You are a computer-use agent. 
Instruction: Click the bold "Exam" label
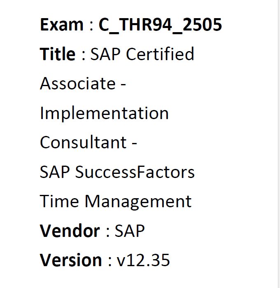[x=62, y=24]
